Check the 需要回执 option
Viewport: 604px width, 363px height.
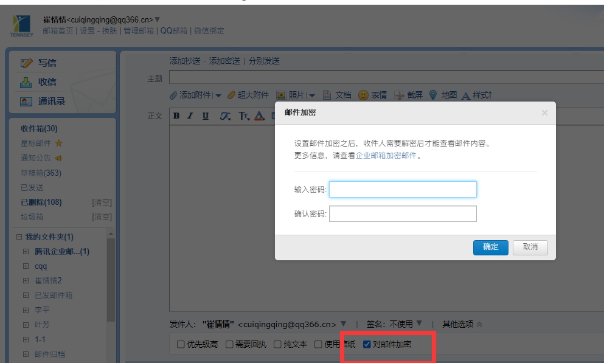pyautogui.click(x=229, y=344)
